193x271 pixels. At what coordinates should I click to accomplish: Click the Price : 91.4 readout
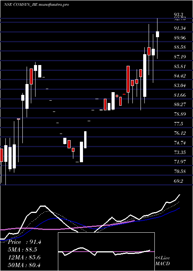[x=24, y=242]
